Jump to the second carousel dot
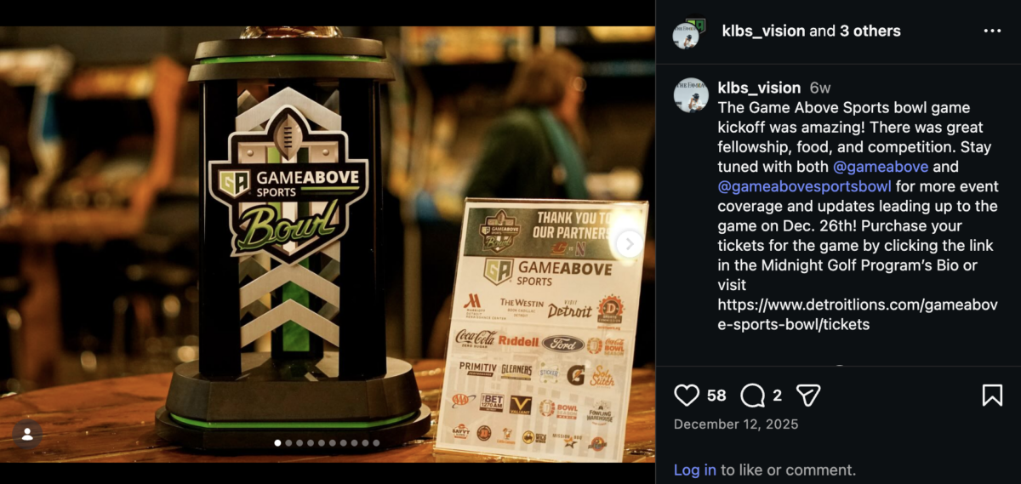Image resolution: width=1021 pixels, height=484 pixels. [x=288, y=443]
